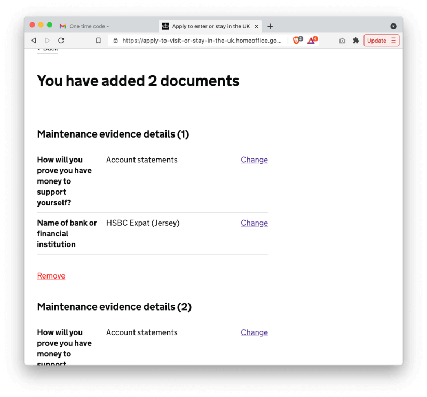Click 'Maintenance evidence details (2)' heading

[114, 307]
